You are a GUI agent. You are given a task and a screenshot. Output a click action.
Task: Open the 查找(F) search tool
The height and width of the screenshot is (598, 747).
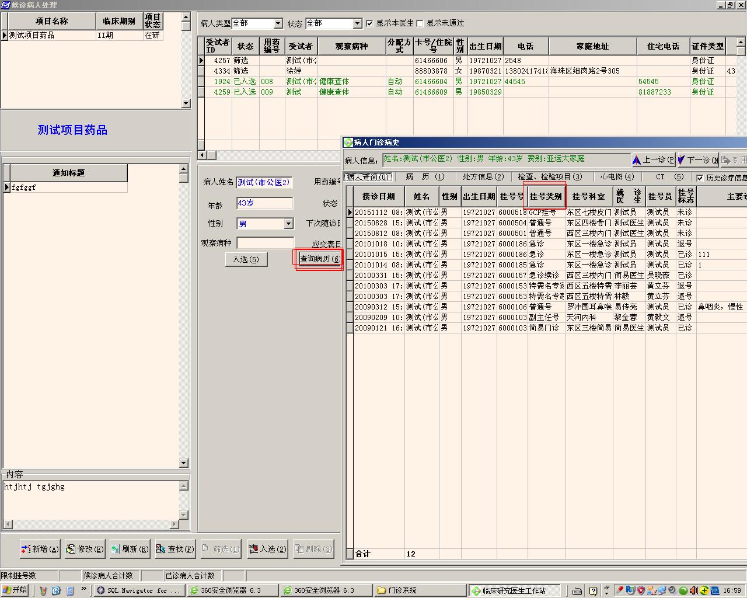pyautogui.click(x=175, y=549)
